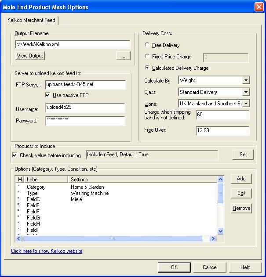Select the FieldC row

coord(116,199)
